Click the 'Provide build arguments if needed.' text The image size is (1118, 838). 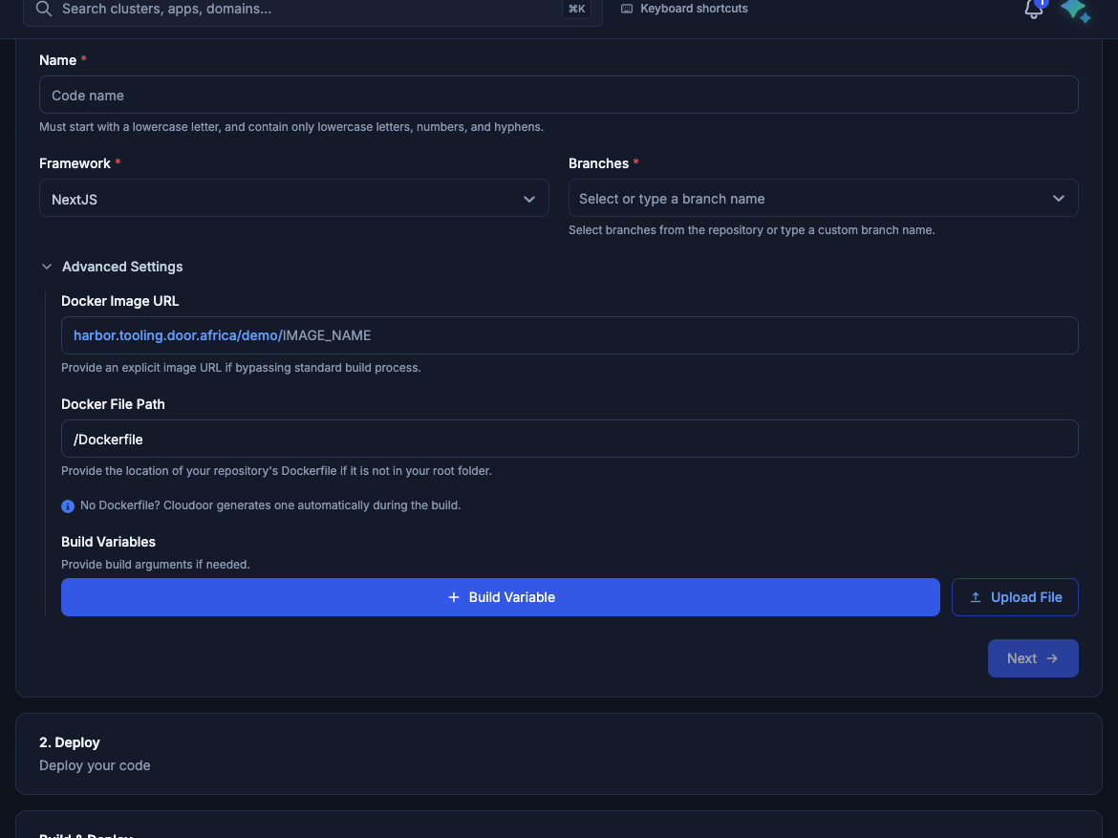pos(156,564)
